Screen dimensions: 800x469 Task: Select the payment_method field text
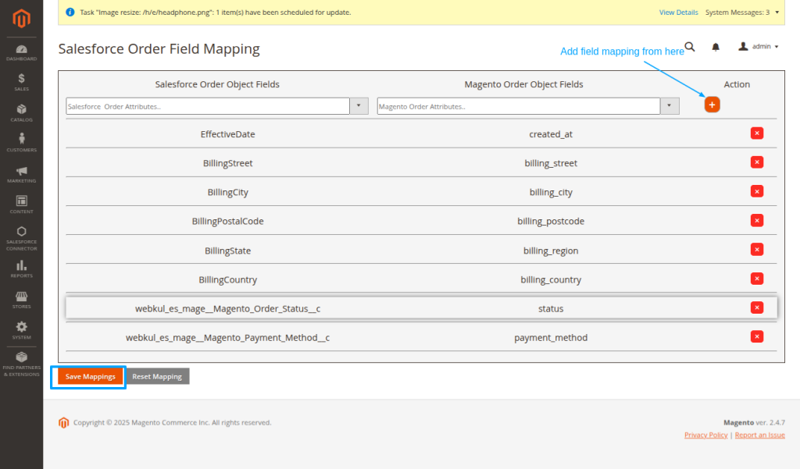pyautogui.click(x=551, y=338)
